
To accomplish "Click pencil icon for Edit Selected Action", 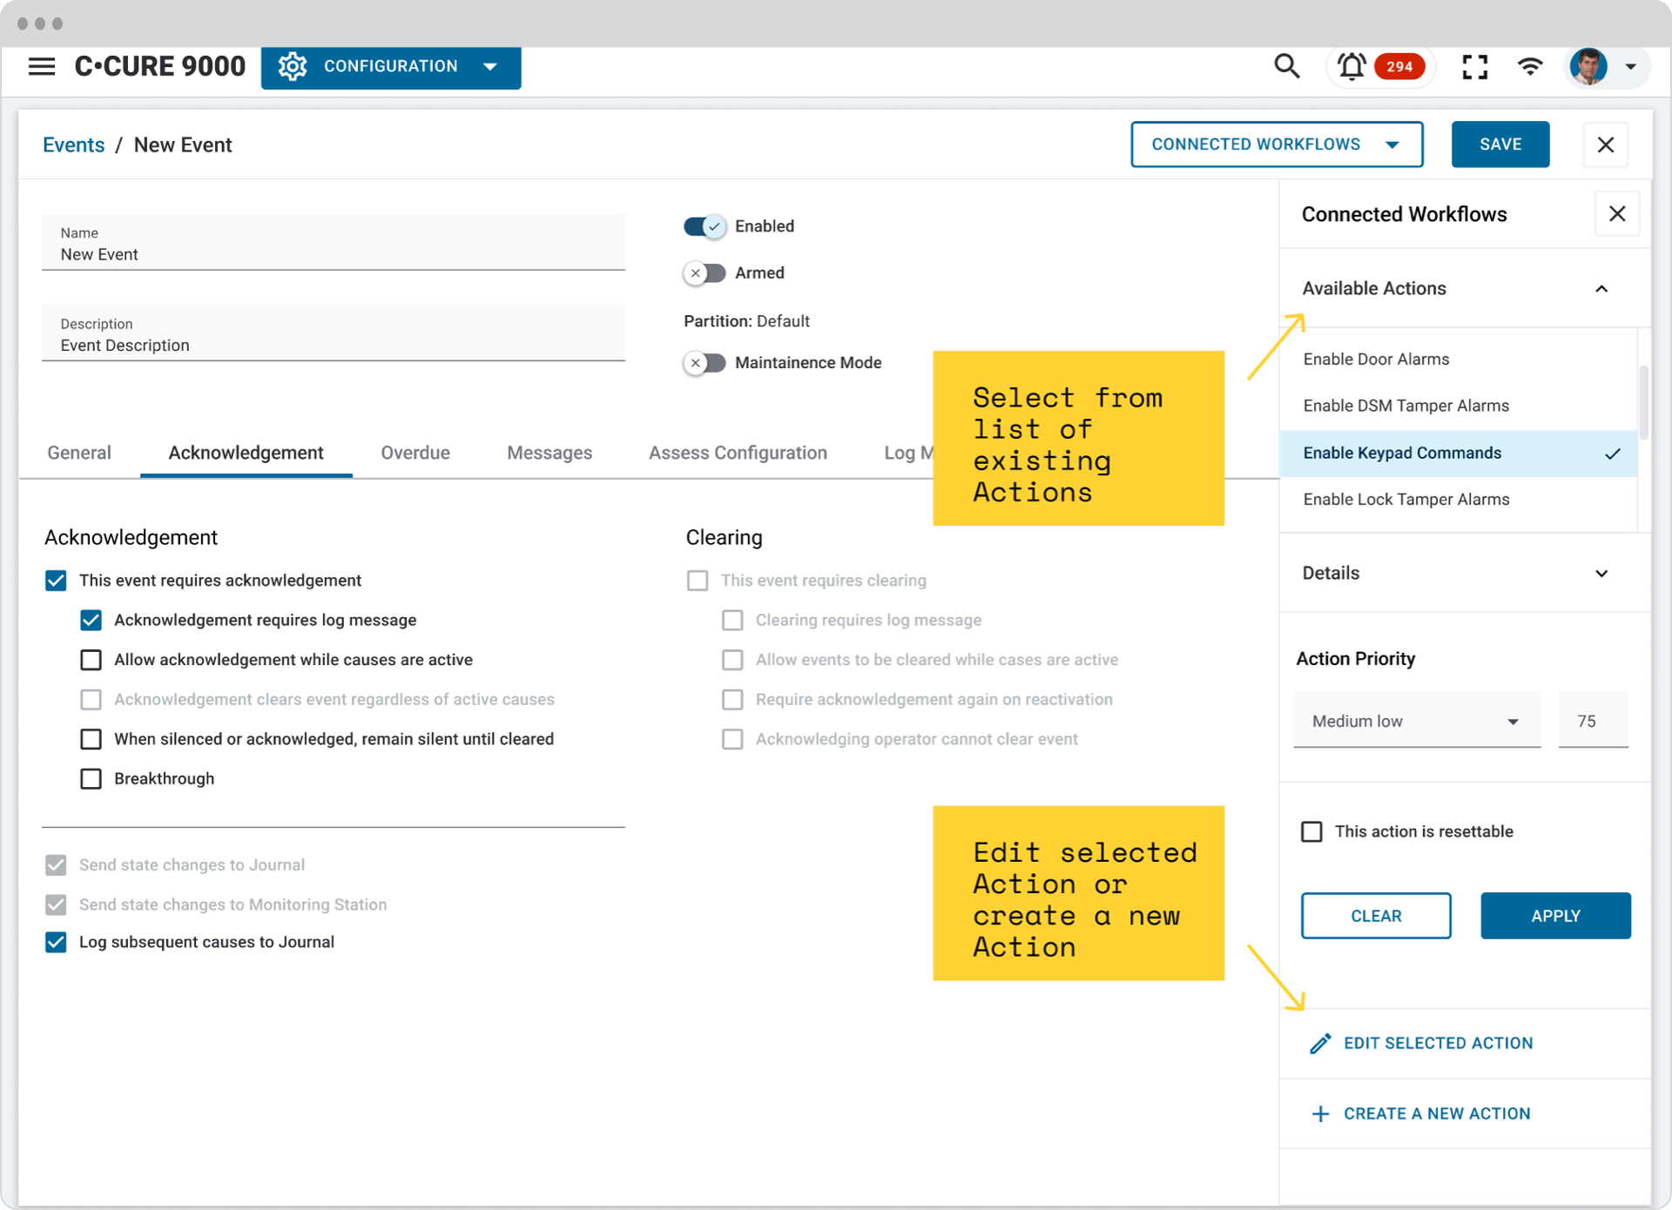I will (x=1320, y=1043).
